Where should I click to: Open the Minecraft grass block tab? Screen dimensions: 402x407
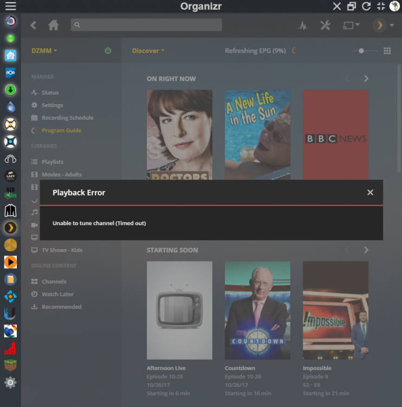point(10,365)
